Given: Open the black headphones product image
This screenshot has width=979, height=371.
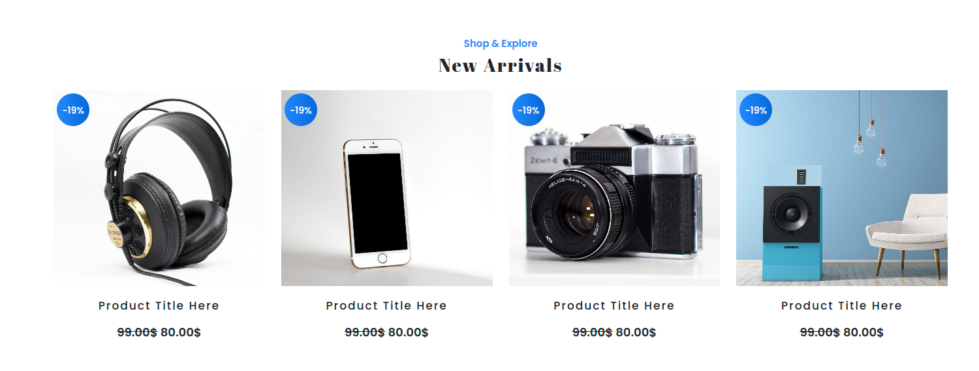Looking at the screenshot, I should [159, 188].
